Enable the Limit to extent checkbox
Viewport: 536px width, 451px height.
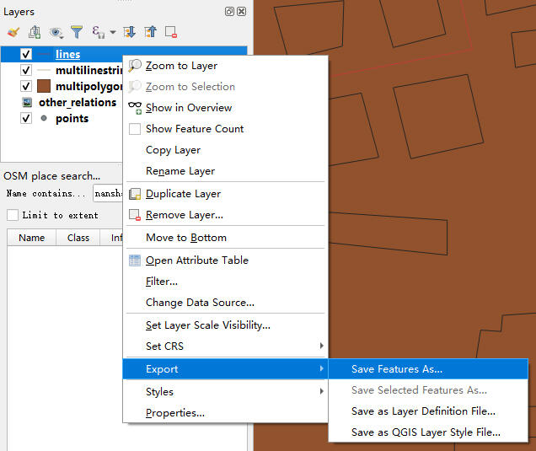click(13, 215)
